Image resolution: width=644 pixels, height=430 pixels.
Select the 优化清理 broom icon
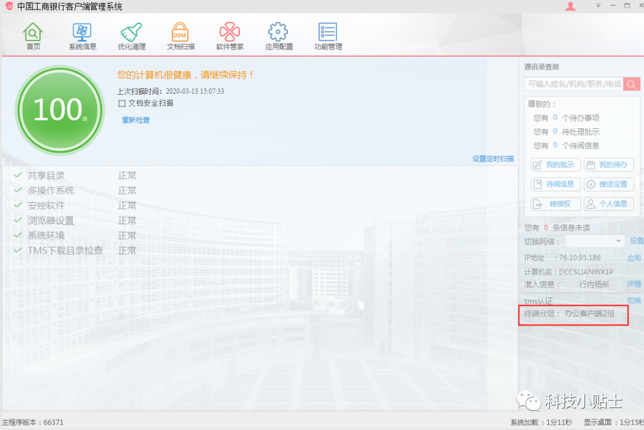[x=131, y=35]
